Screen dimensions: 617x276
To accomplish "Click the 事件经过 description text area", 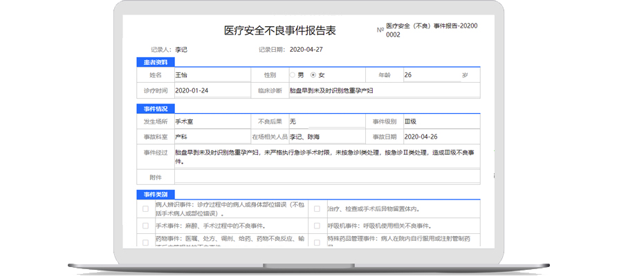I will click(325, 157).
